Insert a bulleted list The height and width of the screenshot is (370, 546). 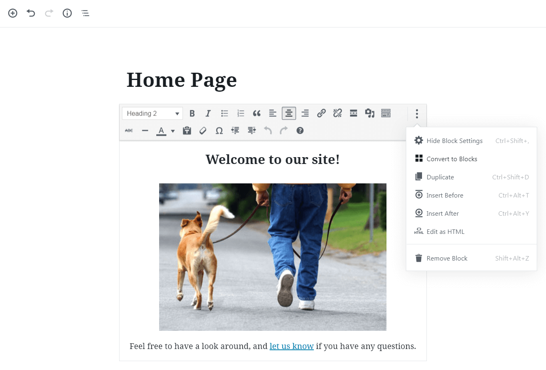(225, 114)
